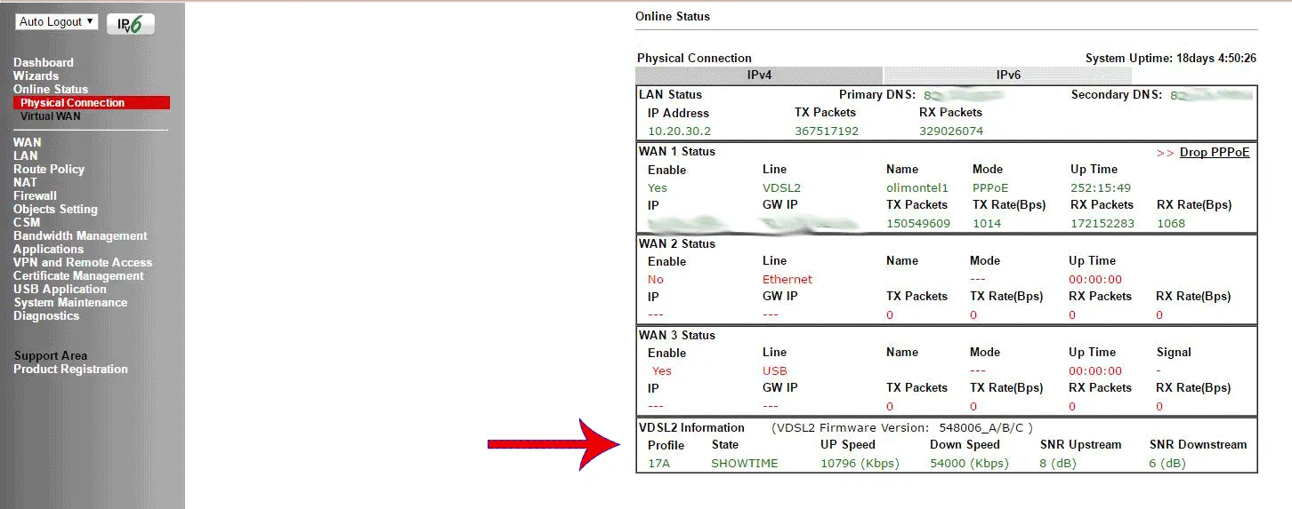The width and height of the screenshot is (1292, 509).
Task: Open Bandwidth Management settings
Action: [x=80, y=235]
